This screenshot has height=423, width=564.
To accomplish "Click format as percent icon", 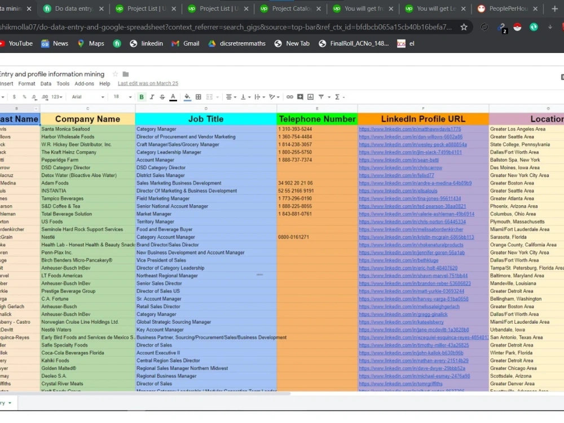I will tap(24, 97).
